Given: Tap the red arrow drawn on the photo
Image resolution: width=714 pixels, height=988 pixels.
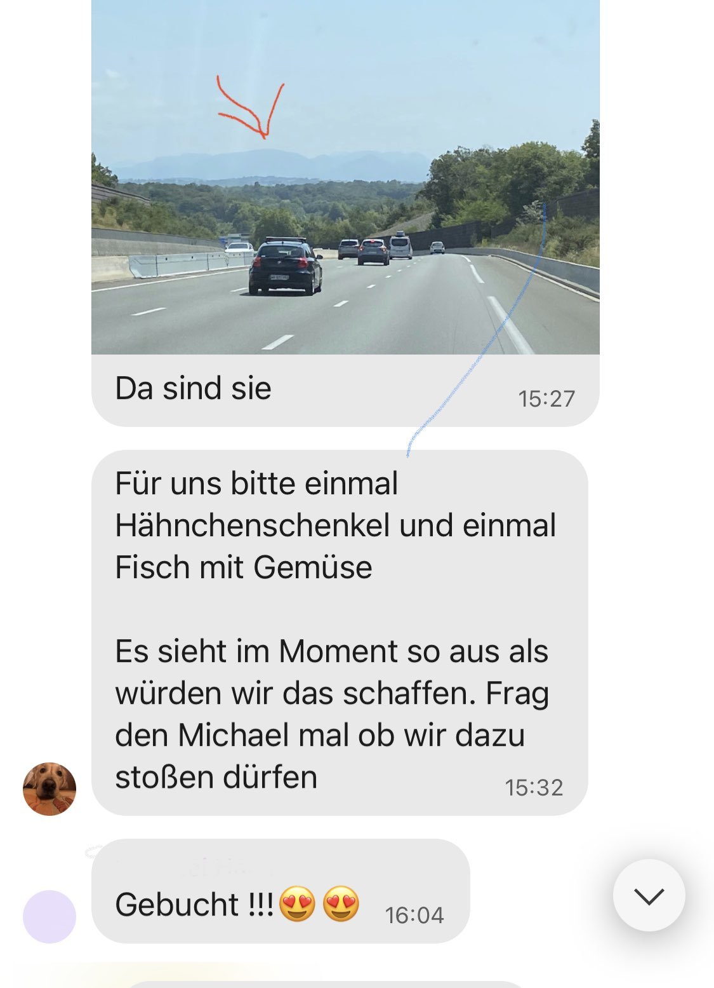Looking at the screenshot, I should (250, 107).
